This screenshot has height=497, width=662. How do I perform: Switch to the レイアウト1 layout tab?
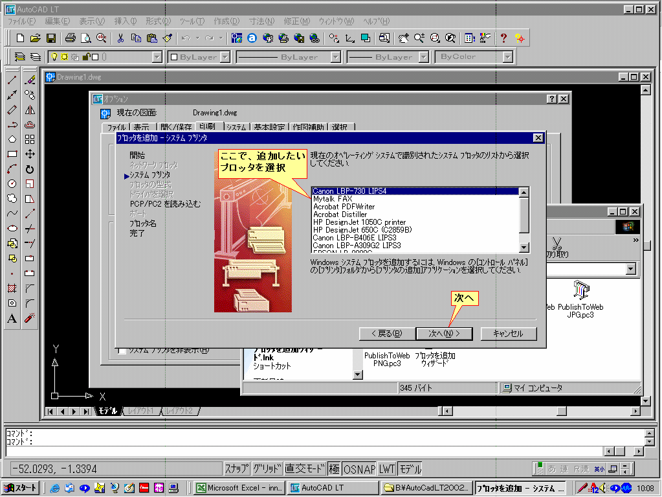coord(141,411)
